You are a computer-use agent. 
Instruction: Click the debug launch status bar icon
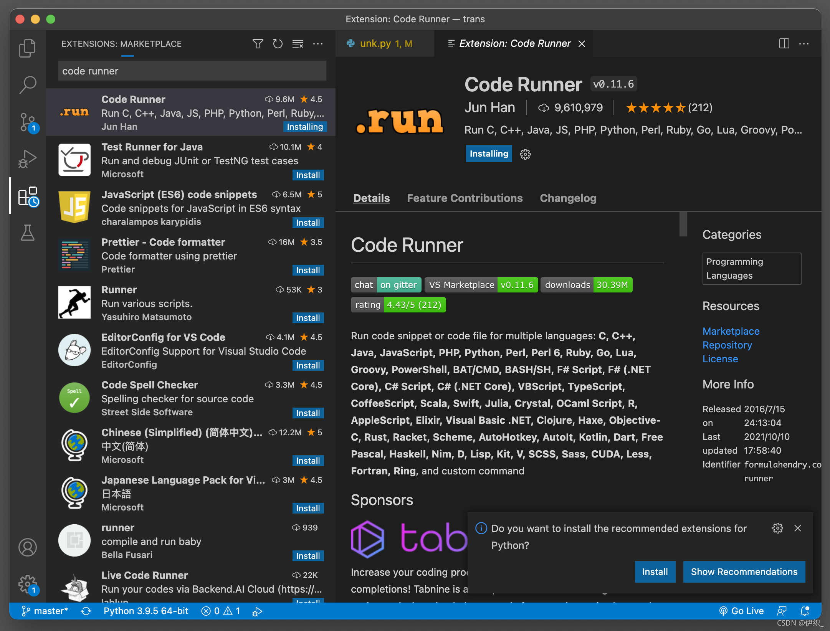point(257,611)
